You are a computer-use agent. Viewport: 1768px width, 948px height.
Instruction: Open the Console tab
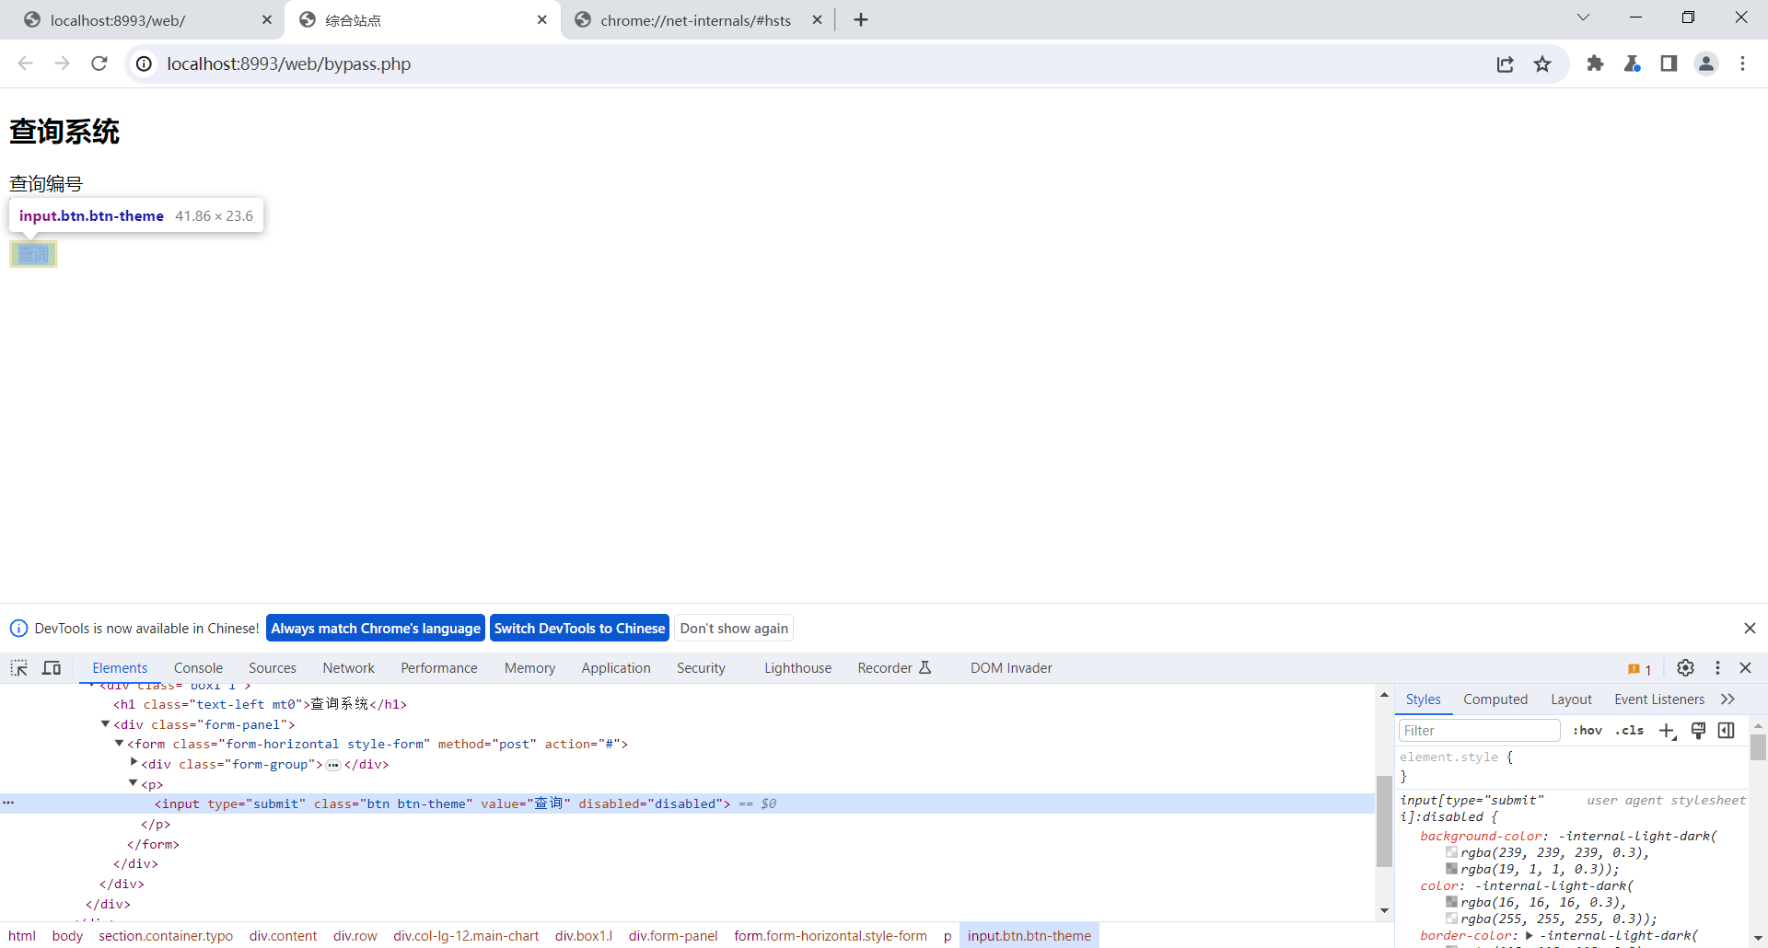pyautogui.click(x=198, y=668)
